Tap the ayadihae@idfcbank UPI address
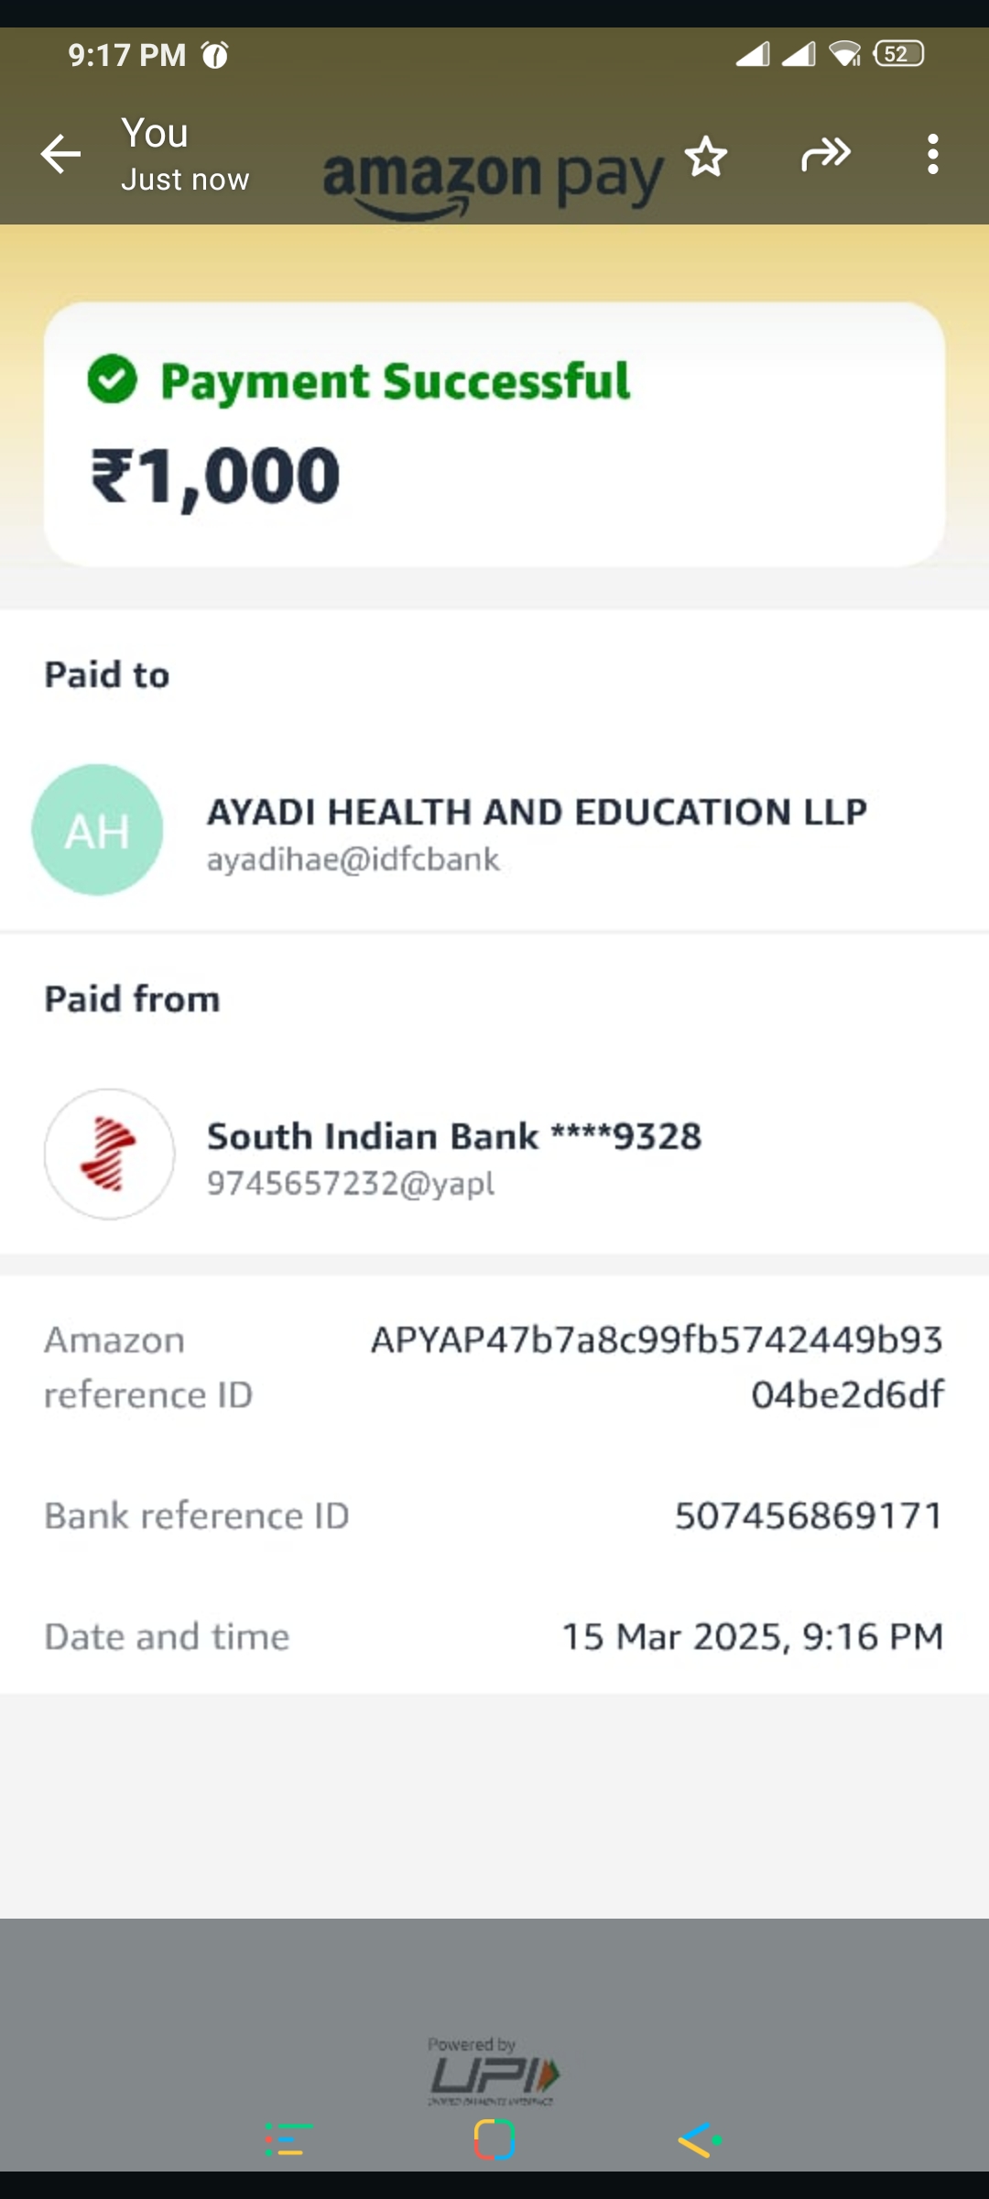 point(353,859)
